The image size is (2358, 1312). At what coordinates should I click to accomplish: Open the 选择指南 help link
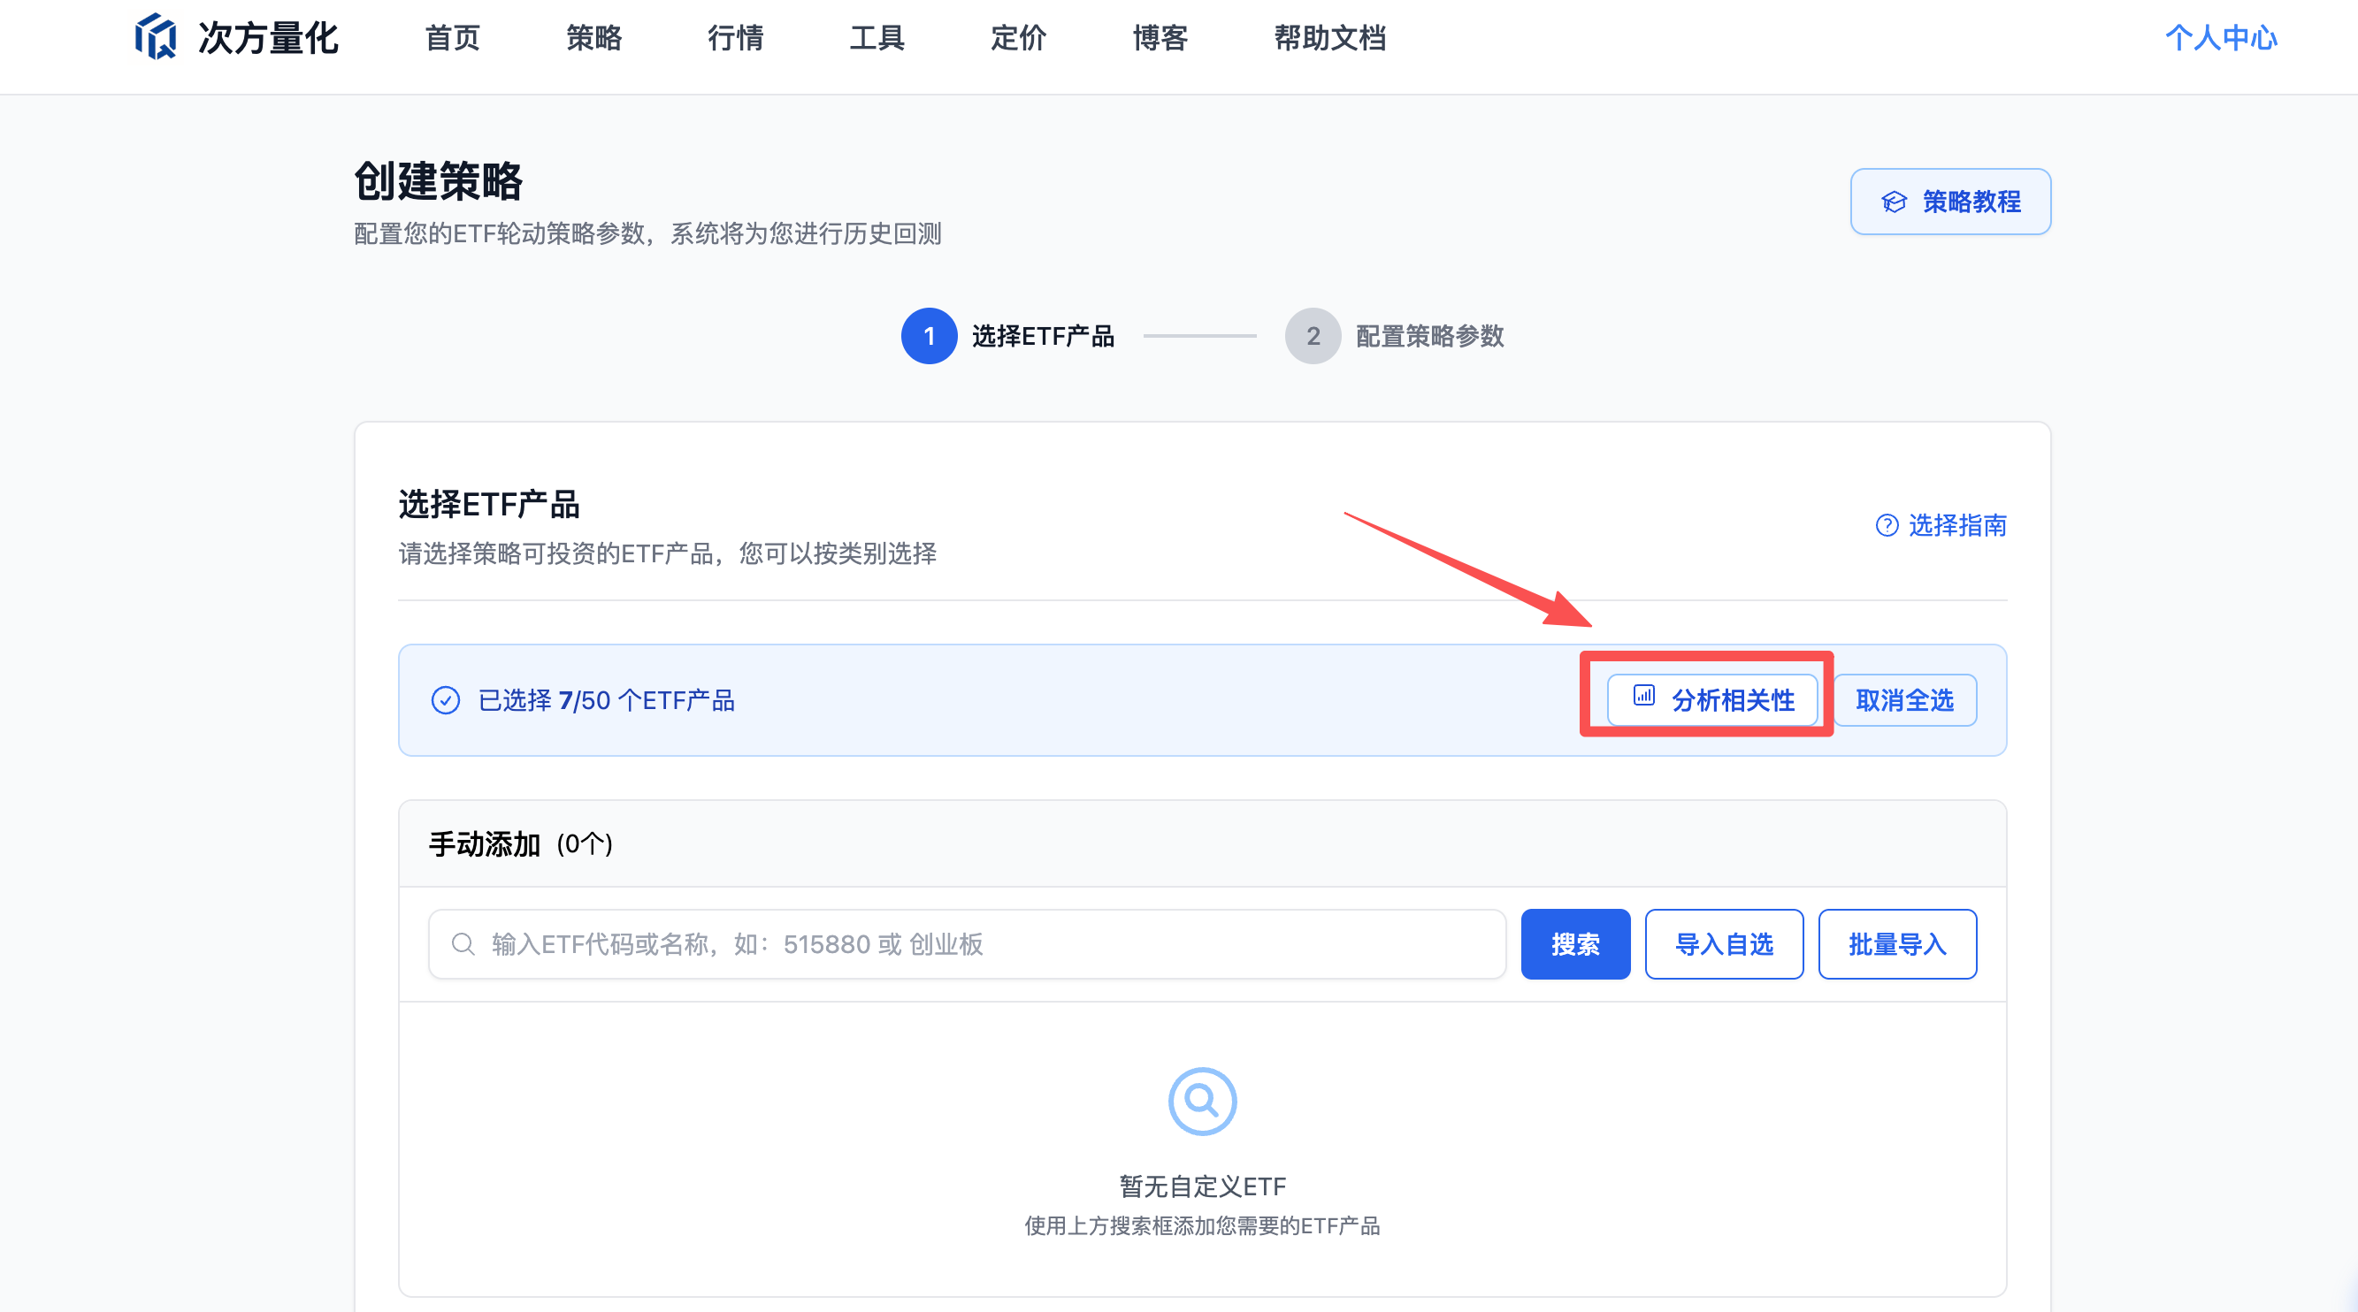[x=1941, y=525]
